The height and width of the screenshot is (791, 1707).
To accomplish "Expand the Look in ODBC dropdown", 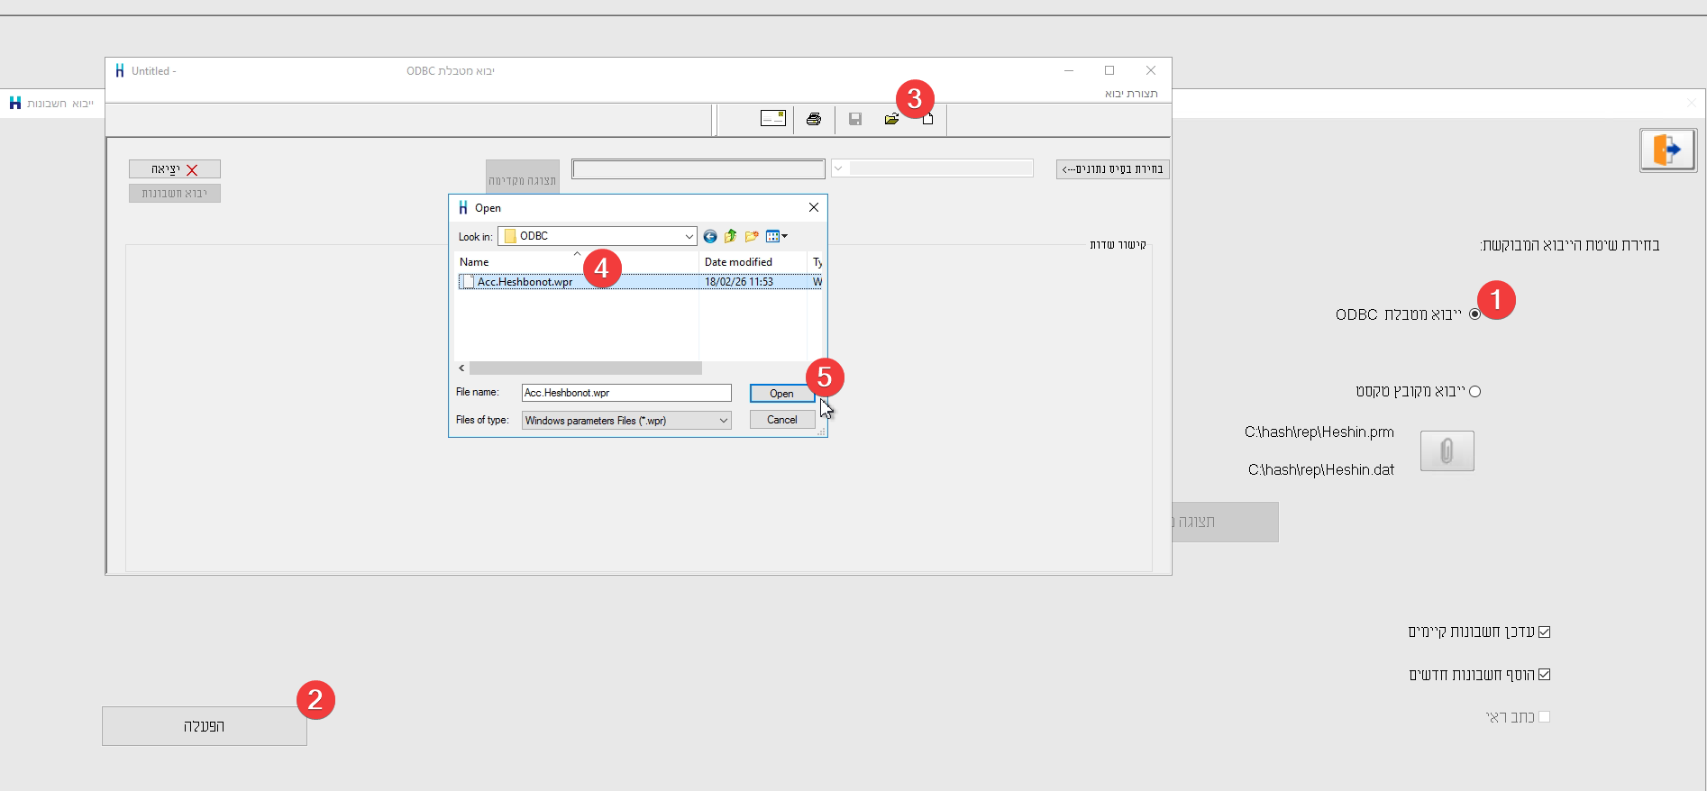I will tap(689, 237).
